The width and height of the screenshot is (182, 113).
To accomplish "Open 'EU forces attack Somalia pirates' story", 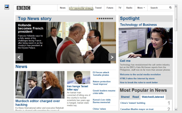I will 101,74.
